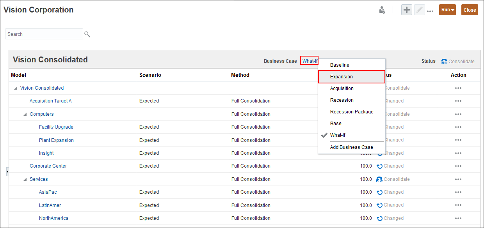Click the Consolidate status icon for Services

379,179
